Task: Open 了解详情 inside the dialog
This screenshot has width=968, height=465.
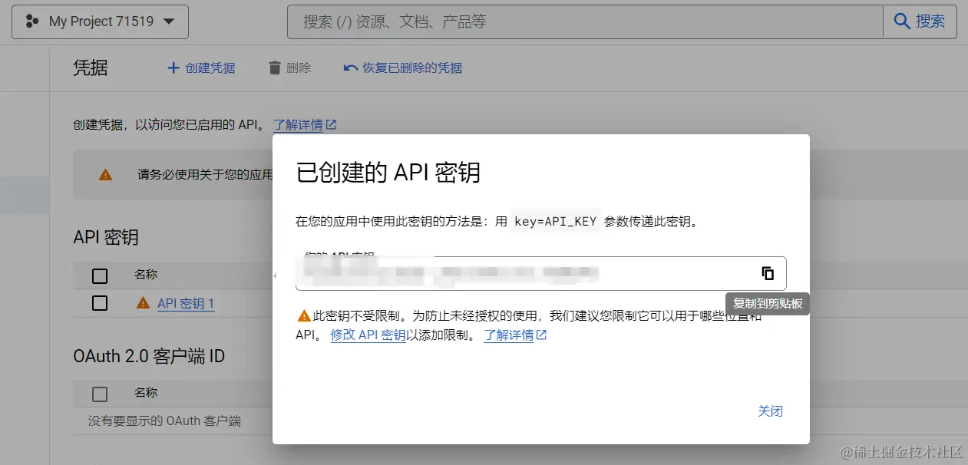Action: pyautogui.click(x=510, y=335)
